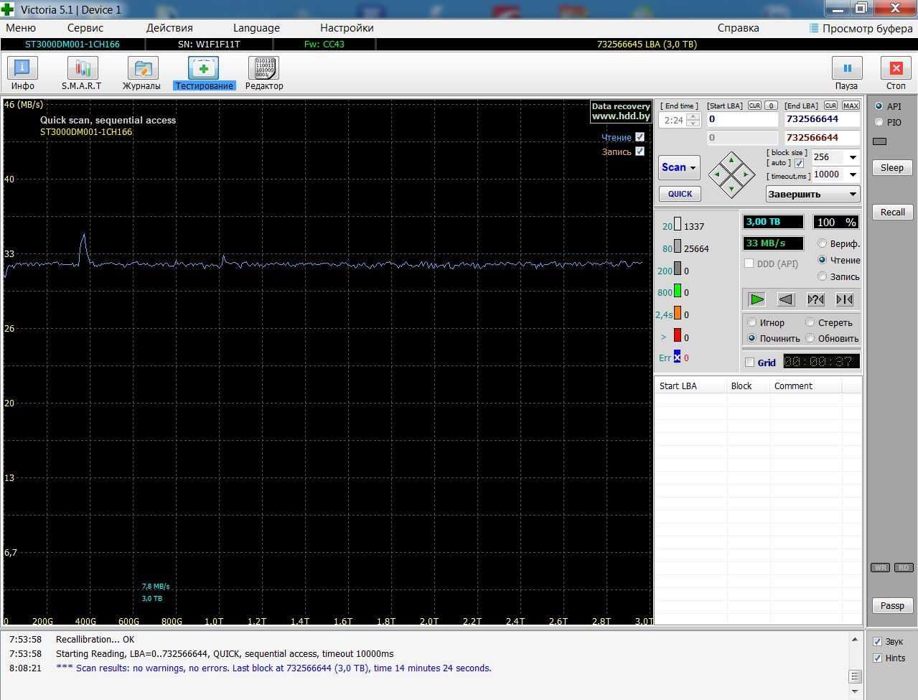Click the Sleep button
The image size is (918, 700).
coord(892,168)
